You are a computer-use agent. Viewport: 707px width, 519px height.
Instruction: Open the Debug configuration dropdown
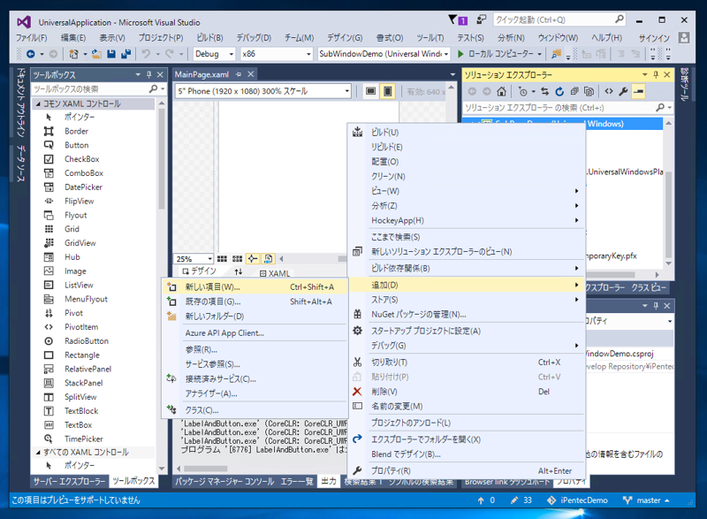coord(214,54)
